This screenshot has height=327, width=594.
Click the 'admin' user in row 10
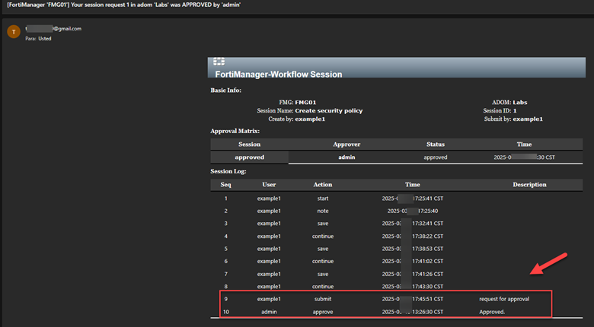[269, 312]
